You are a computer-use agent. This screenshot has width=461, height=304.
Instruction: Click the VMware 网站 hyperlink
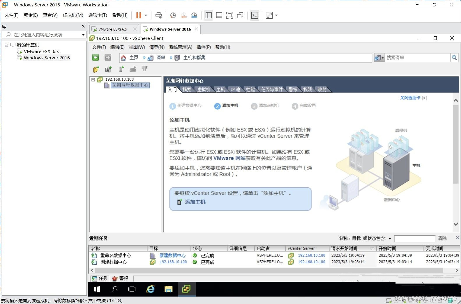(x=229, y=158)
